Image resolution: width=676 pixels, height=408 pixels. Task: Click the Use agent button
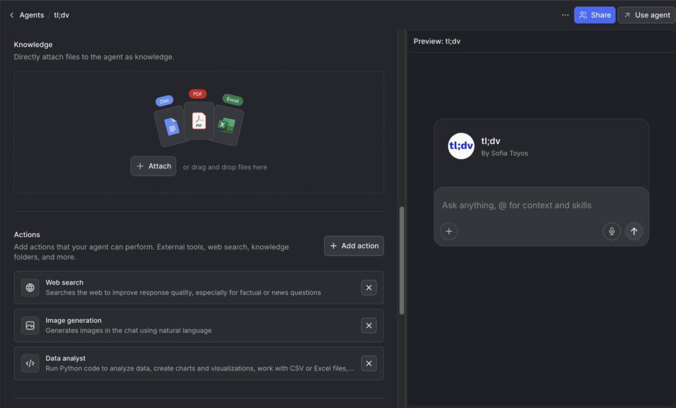(x=647, y=15)
